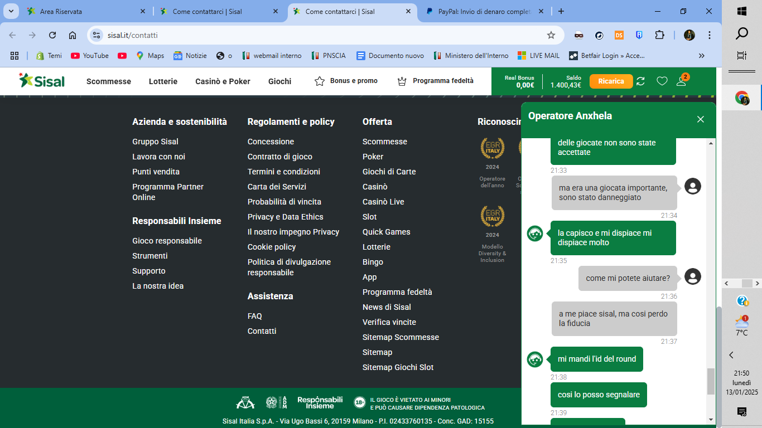Click chat scrollbar up arrow
Image resolution: width=762 pixels, height=428 pixels.
[x=711, y=143]
